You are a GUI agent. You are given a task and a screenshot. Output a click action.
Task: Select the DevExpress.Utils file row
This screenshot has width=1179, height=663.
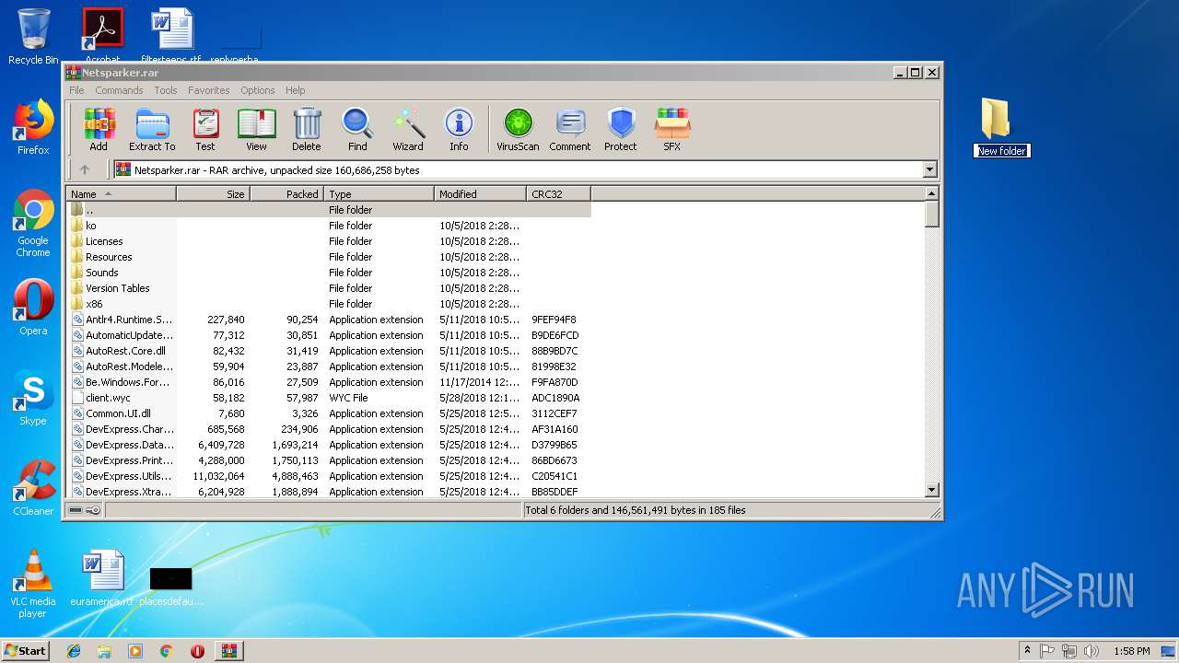pyautogui.click(x=329, y=476)
